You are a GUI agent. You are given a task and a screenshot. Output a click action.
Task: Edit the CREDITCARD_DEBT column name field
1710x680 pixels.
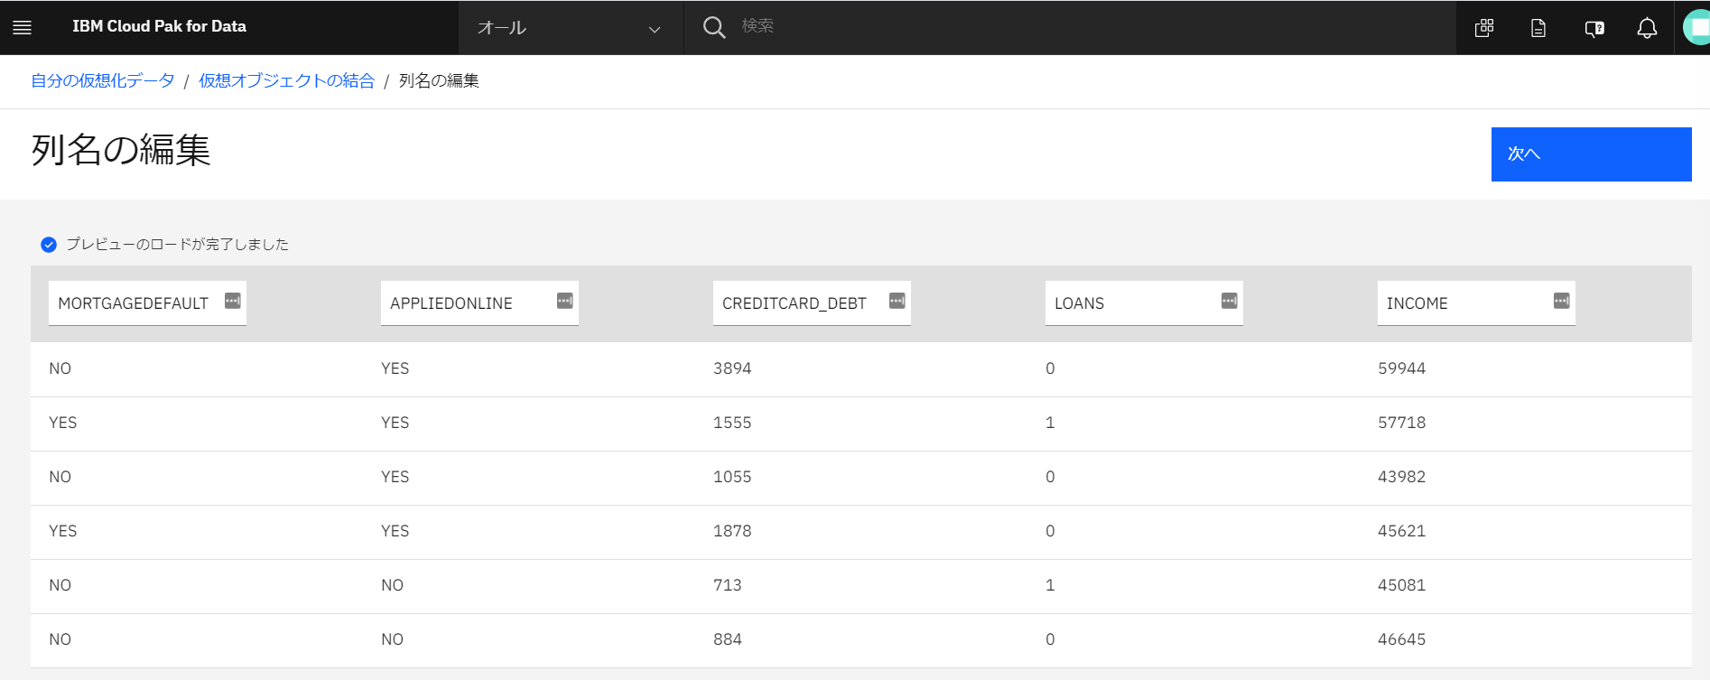click(x=812, y=303)
